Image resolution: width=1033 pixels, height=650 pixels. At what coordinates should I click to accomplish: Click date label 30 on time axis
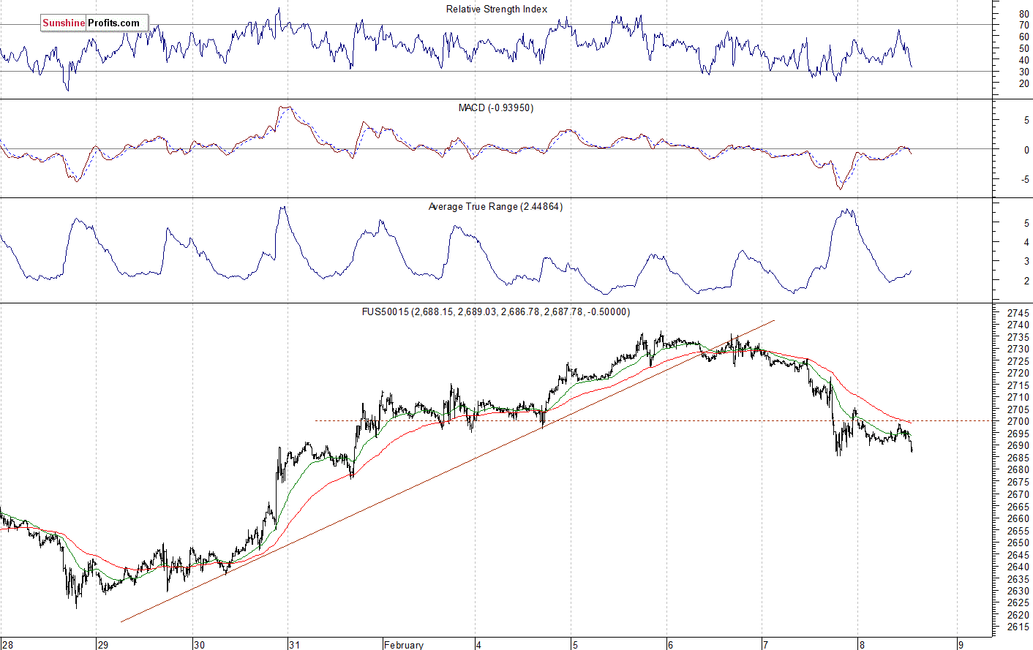coord(200,644)
